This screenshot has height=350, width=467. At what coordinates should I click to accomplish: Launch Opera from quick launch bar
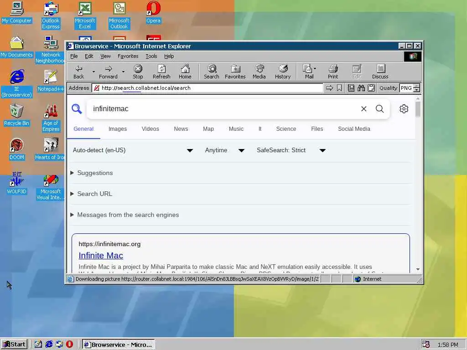(69, 345)
